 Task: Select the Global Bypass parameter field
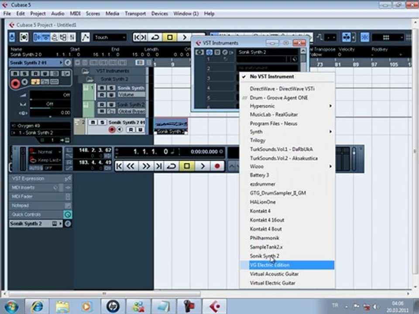click(x=131, y=111)
